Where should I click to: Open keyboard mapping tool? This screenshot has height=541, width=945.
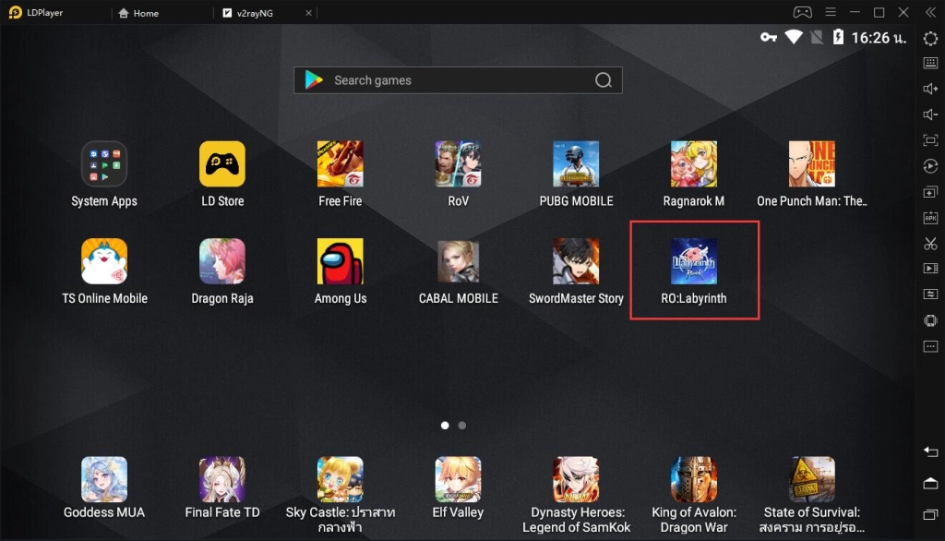pyautogui.click(x=930, y=63)
